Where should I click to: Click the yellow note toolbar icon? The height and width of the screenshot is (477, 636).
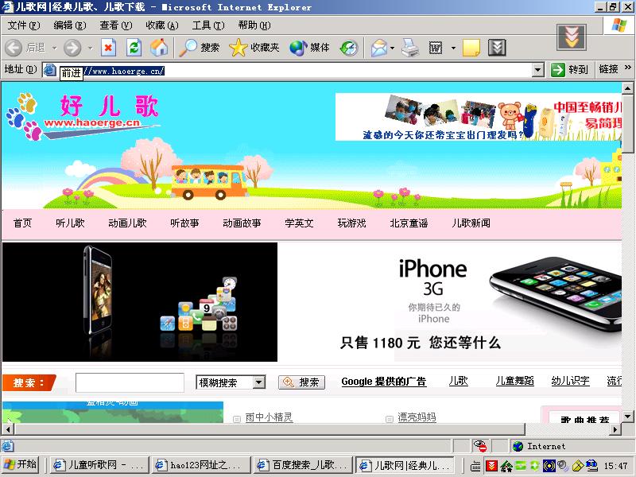(x=471, y=48)
